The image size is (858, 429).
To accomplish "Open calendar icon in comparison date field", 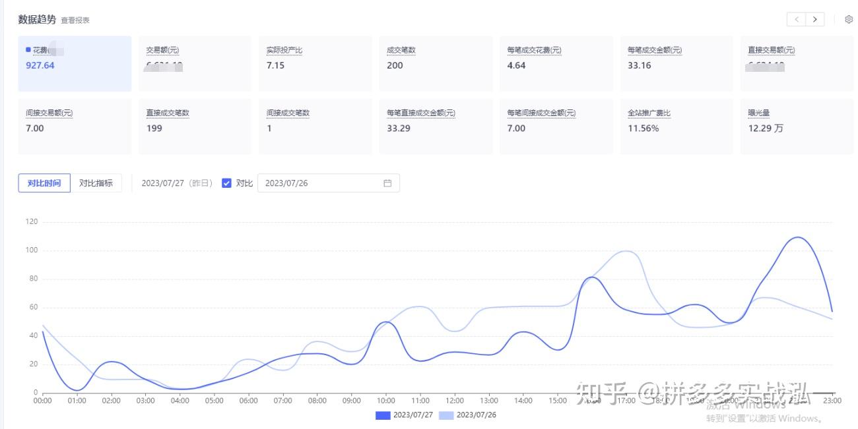I will (387, 183).
